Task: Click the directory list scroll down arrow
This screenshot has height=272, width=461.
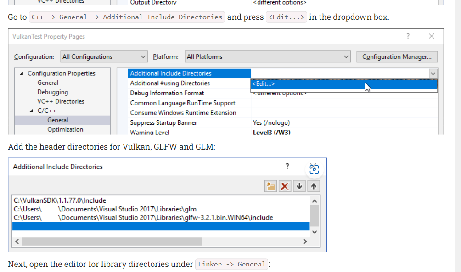Action: click(x=315, y=232)
